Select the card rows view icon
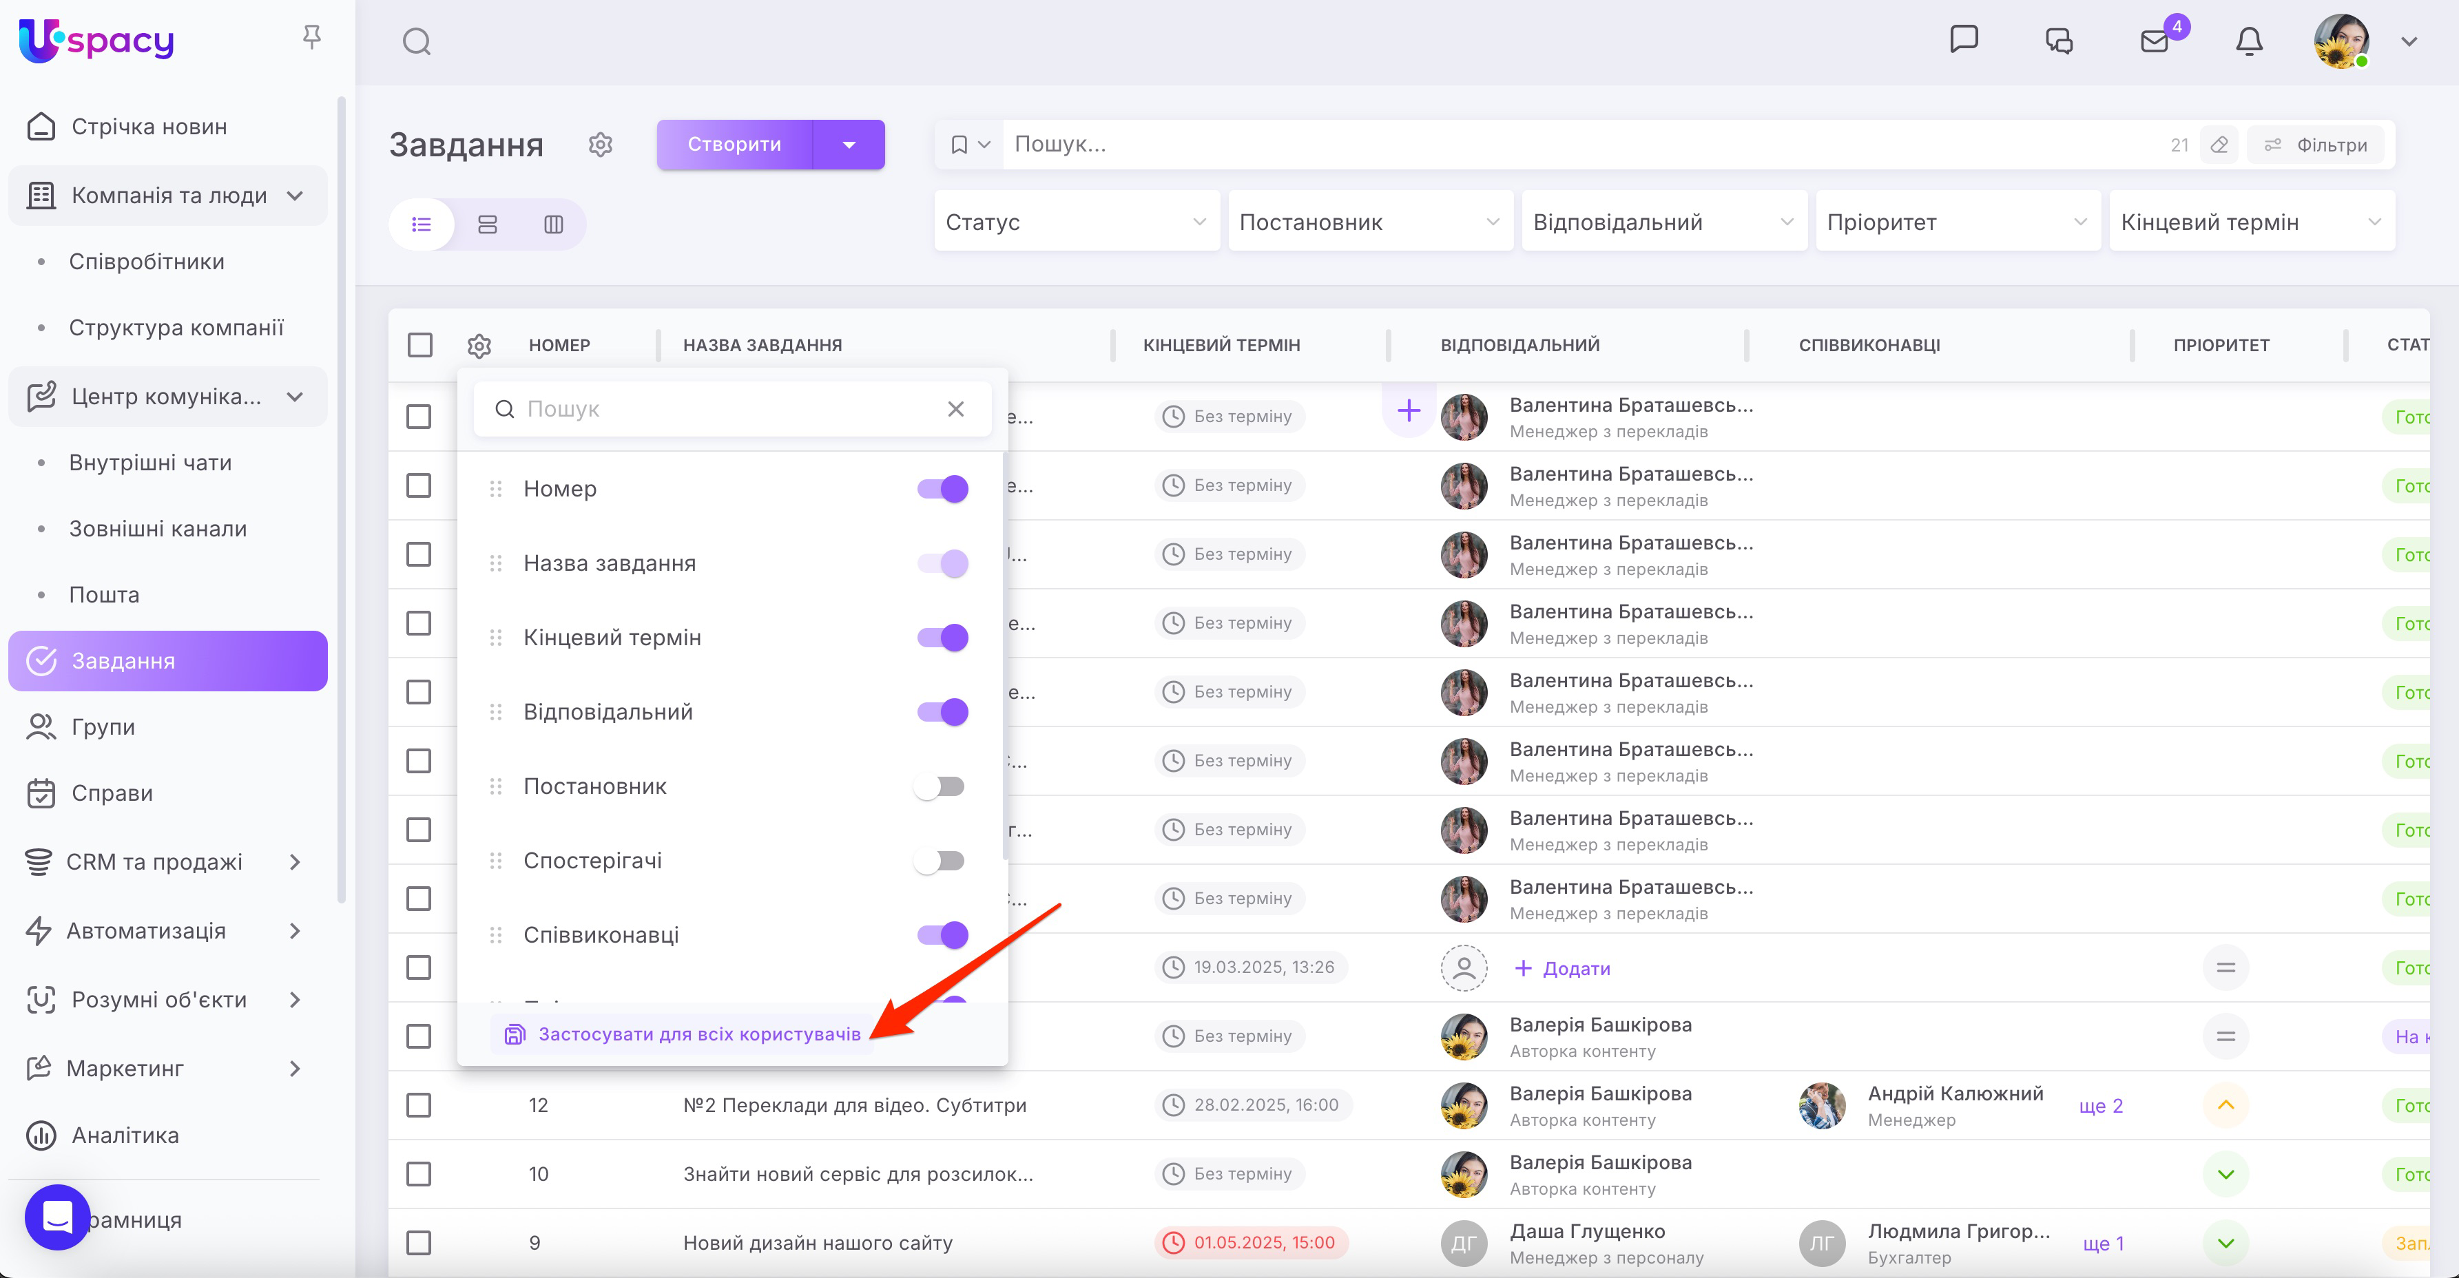This screenshot has height=1278, width=2459. (x=488, y=224)
